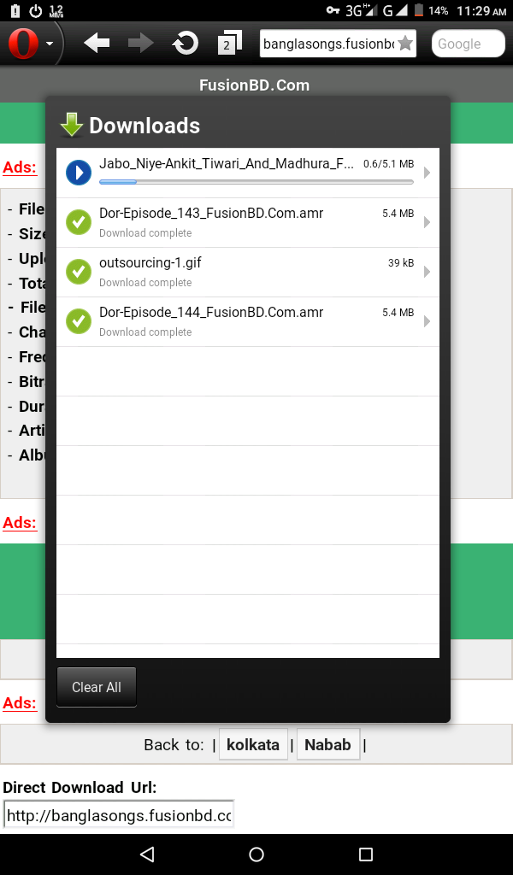Click the Jabo_Niye download progress bar
The width and height of the screenshot is (513, 875).
256,182
